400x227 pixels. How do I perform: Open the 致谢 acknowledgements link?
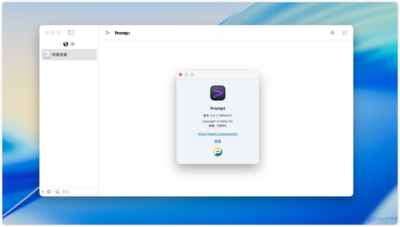[x=218, y=141]
